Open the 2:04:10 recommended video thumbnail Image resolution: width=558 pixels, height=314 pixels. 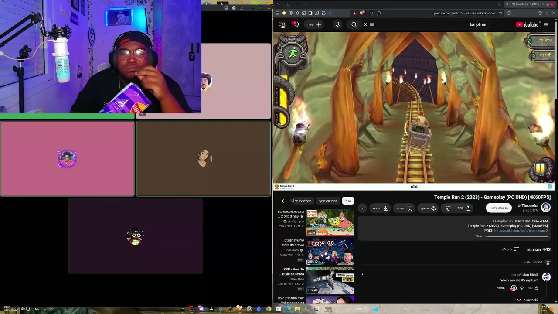pyautogui.click(x=330, y=251)
